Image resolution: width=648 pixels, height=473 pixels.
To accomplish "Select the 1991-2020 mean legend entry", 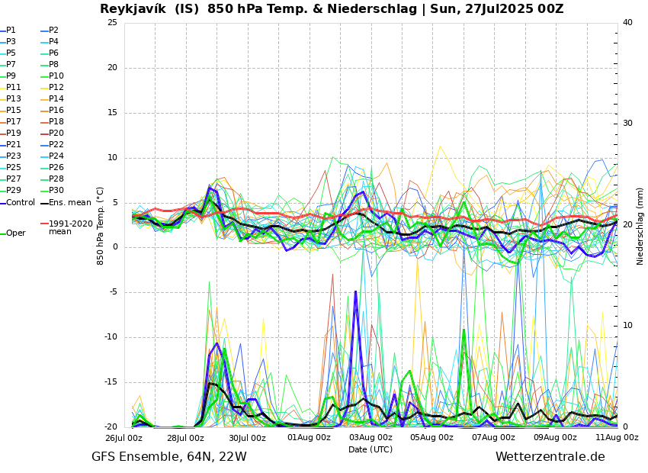I will [70, 227].
